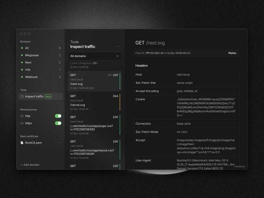Open the three-dots menu beside Inspect traffic heading
264x198 pixels.
point(118,47)
